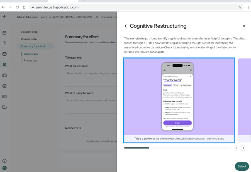Screen dimensions: 251x172
Task: Open the browser three-dot menu
Action: tap(248, 7)
